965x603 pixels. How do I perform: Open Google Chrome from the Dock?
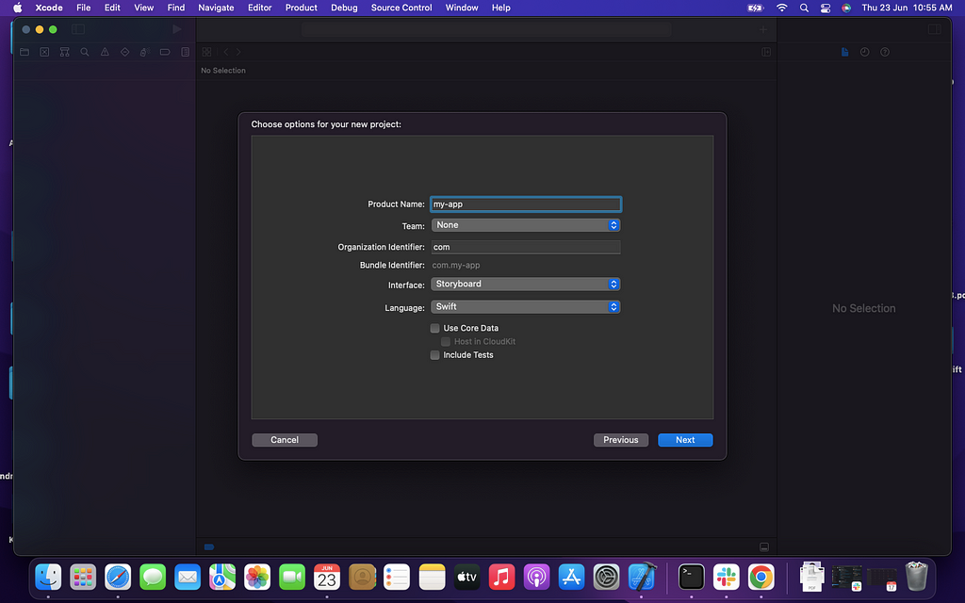coord(761,578)
